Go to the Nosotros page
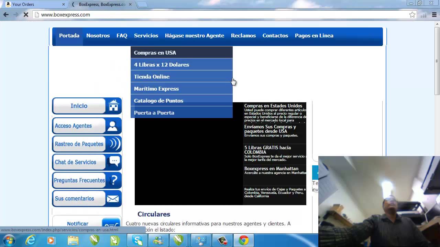 [x=98, y=36]
